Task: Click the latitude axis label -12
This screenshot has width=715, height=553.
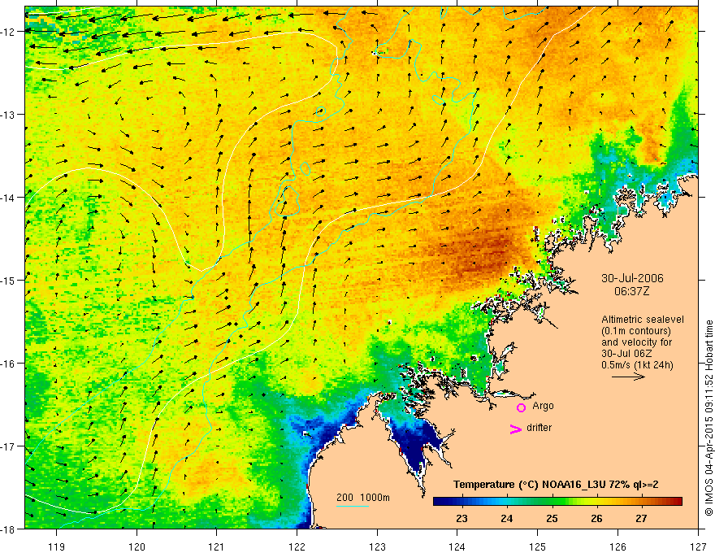Action: click(8, 32)
